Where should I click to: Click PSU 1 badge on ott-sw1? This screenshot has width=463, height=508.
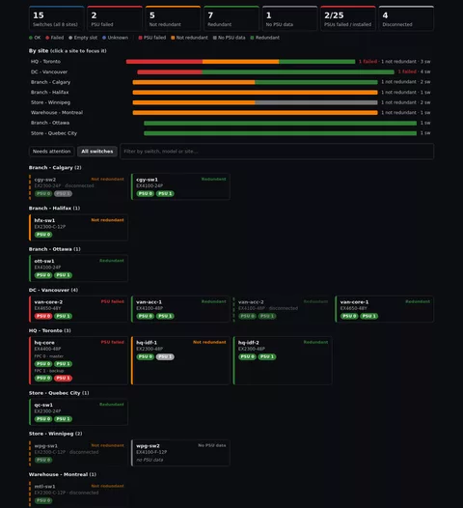tap(63, 275)
